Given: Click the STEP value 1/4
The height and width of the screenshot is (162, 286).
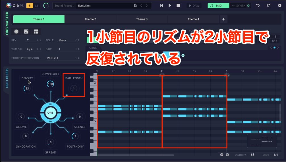Looking at the screenshot, I should tap(276, 155).
